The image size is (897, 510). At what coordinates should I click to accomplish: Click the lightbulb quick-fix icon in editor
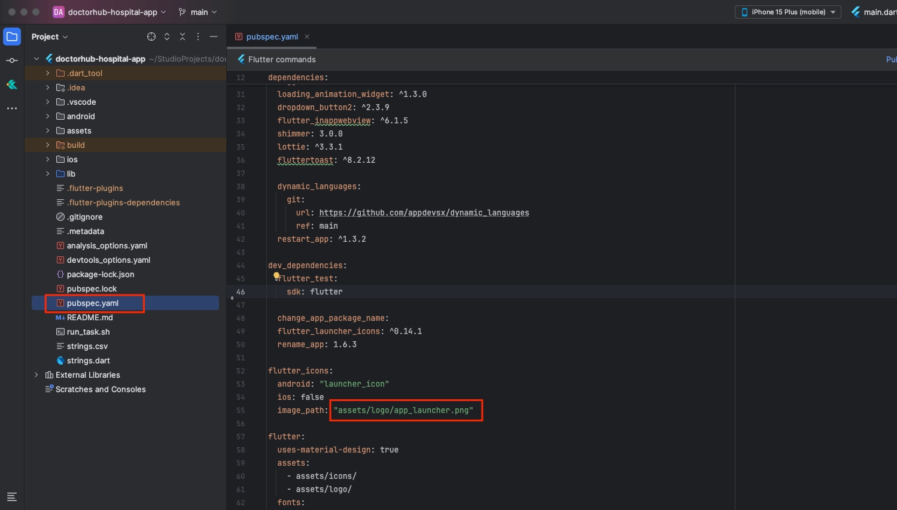click(276, 276)
